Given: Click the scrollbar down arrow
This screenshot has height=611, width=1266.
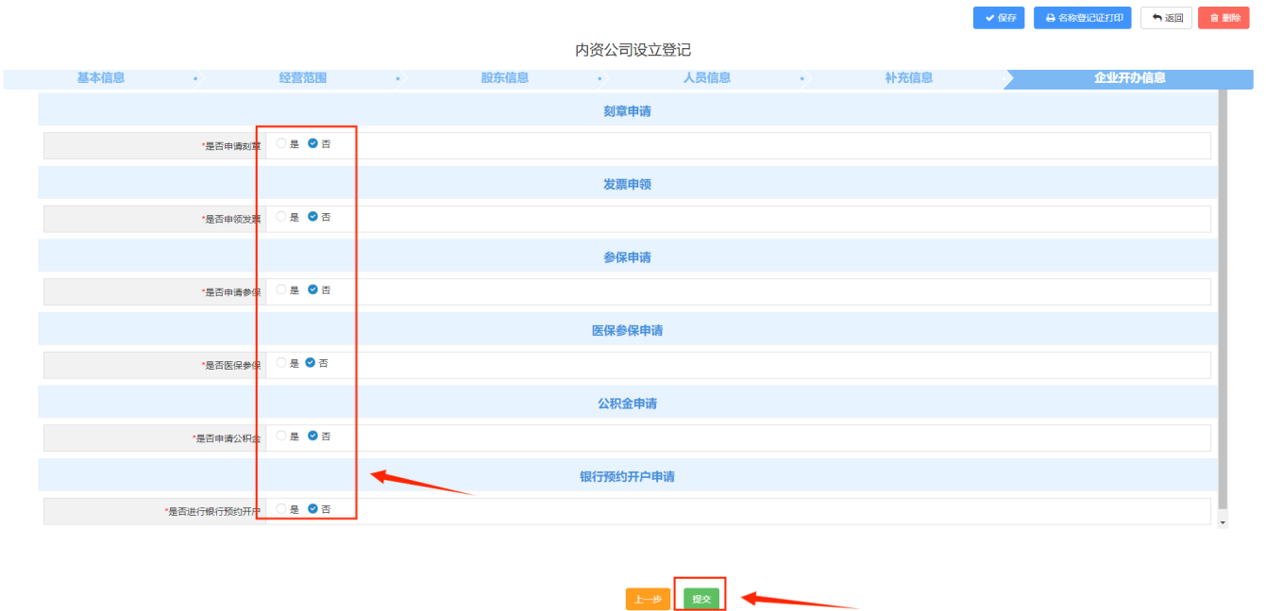Looking at the screenshot, I should pyautogui.click(x=1223, y=521).
